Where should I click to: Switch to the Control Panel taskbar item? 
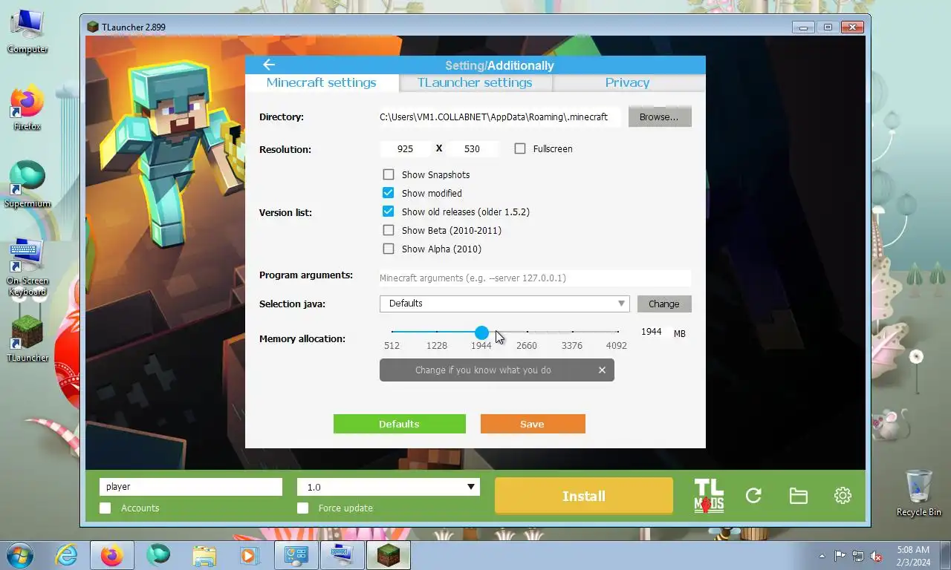point(296,555)
